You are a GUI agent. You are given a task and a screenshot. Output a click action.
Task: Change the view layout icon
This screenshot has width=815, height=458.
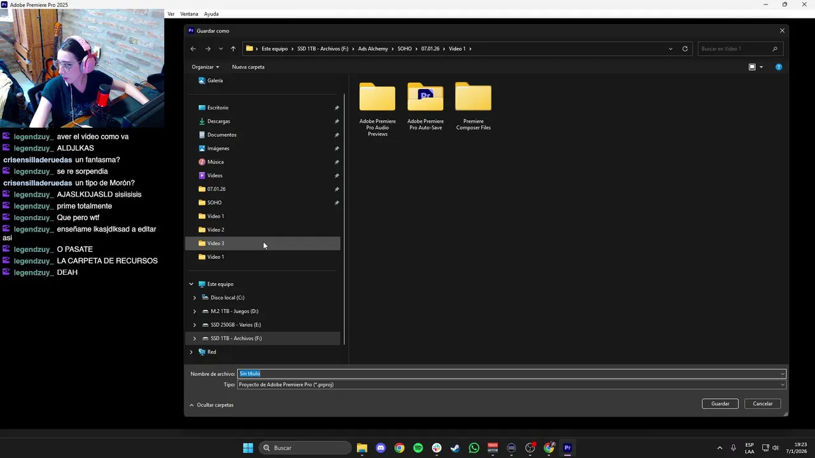click(x=752, y=67)
